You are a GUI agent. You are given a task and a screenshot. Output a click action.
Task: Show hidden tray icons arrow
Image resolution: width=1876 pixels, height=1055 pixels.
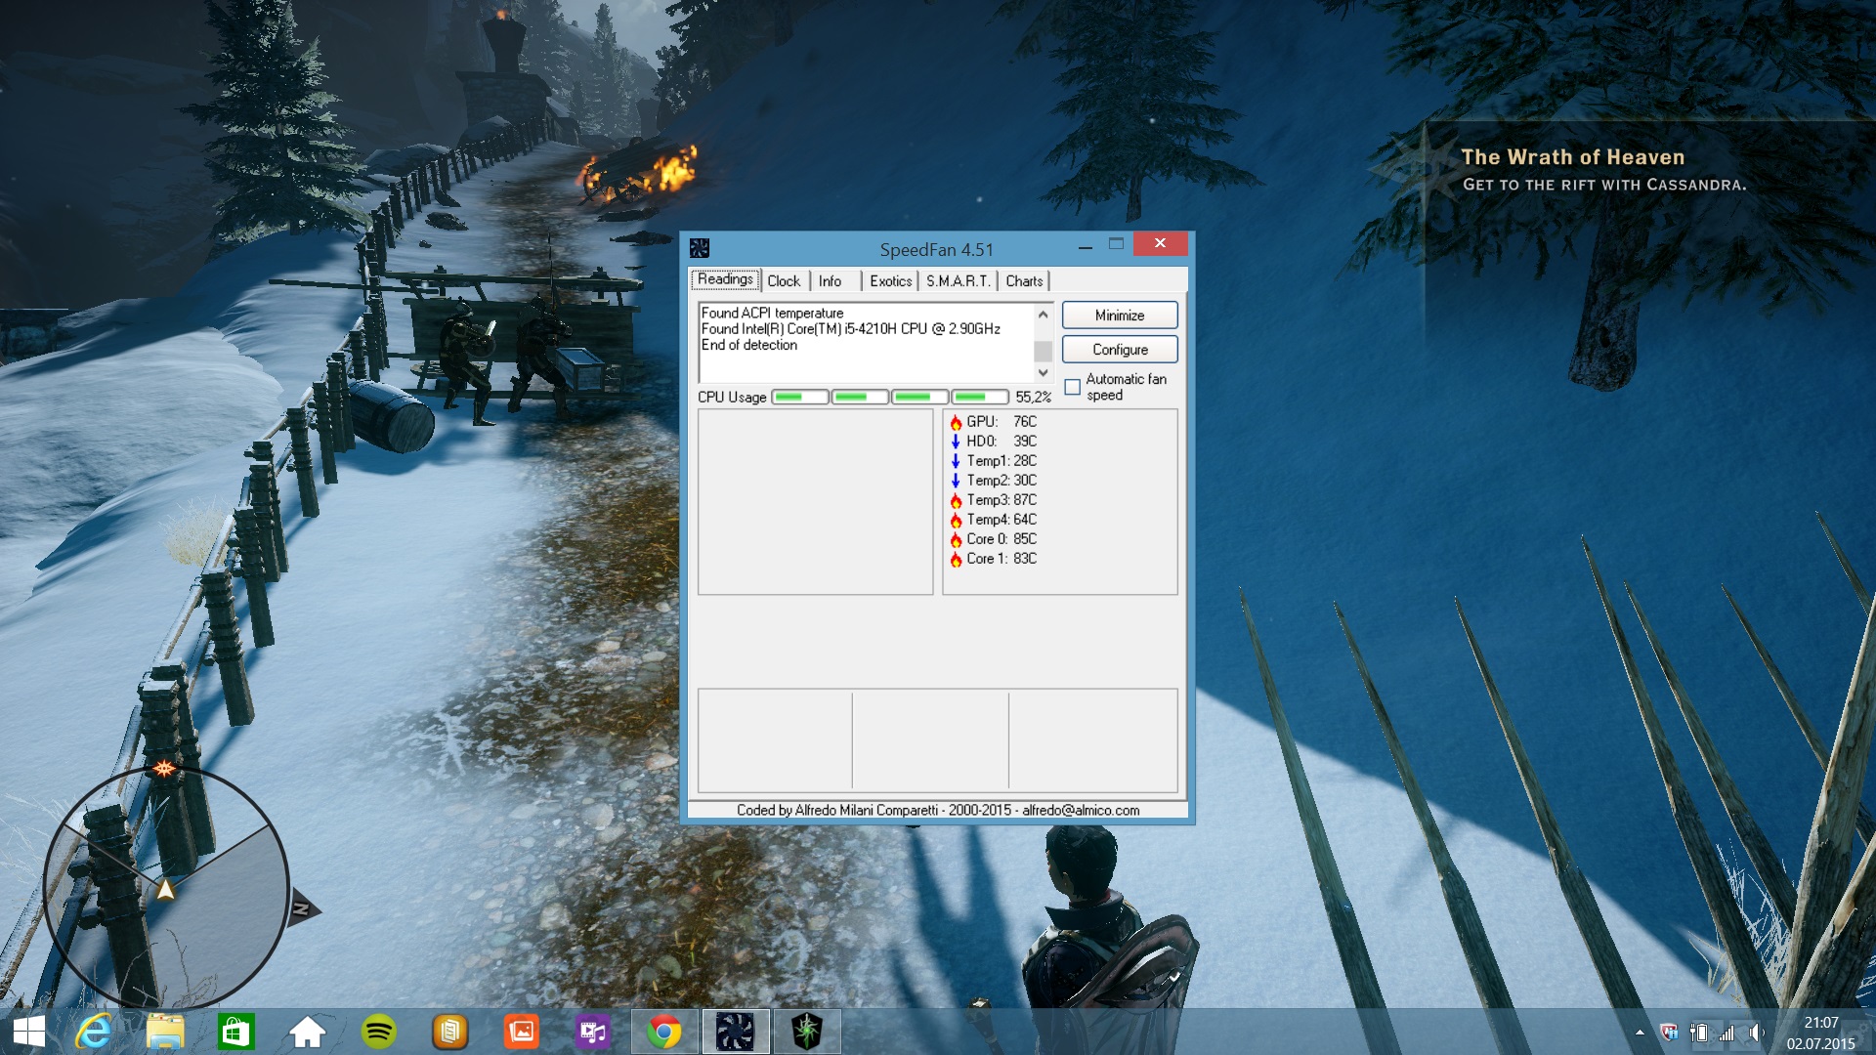[x=1640, y=1033]
